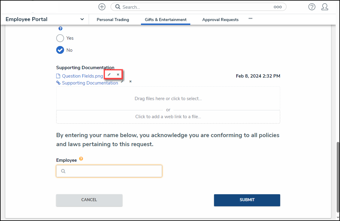Click the plus create icon

[102, 7]
